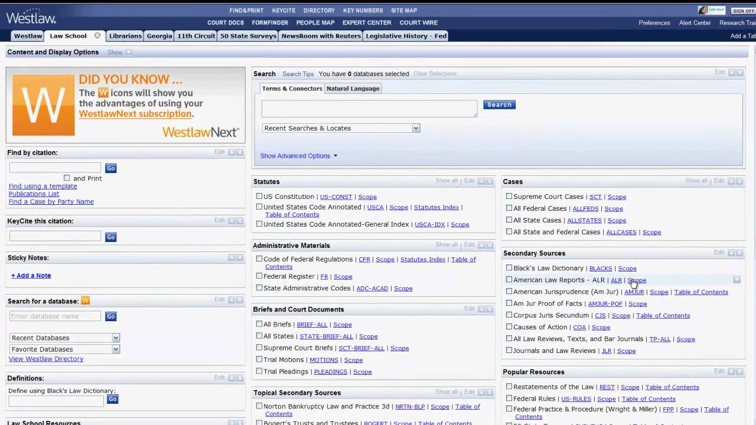
Task: Close the Find by citation panel
Action: (x=240, y=152)
